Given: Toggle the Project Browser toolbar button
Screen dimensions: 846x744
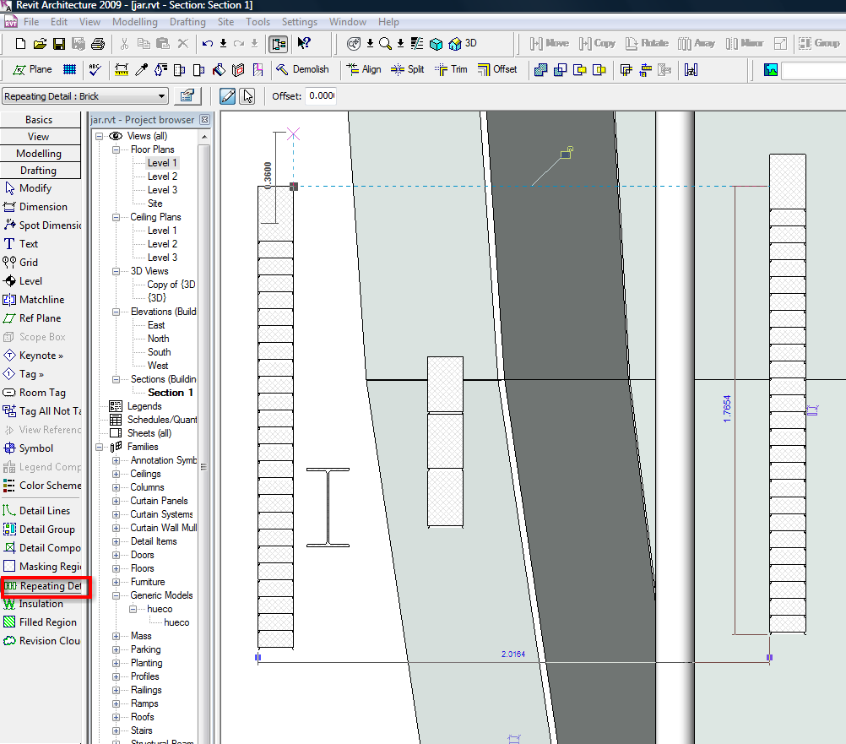Looking at the screenshot, I should pyautogui.click(x=277, y=43).
